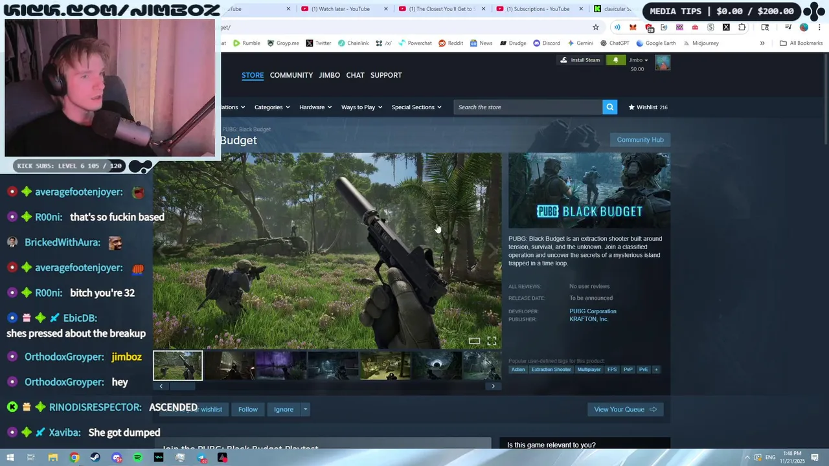
Task: Open the STORE menu in Steam header
Action: click(253, 75)
